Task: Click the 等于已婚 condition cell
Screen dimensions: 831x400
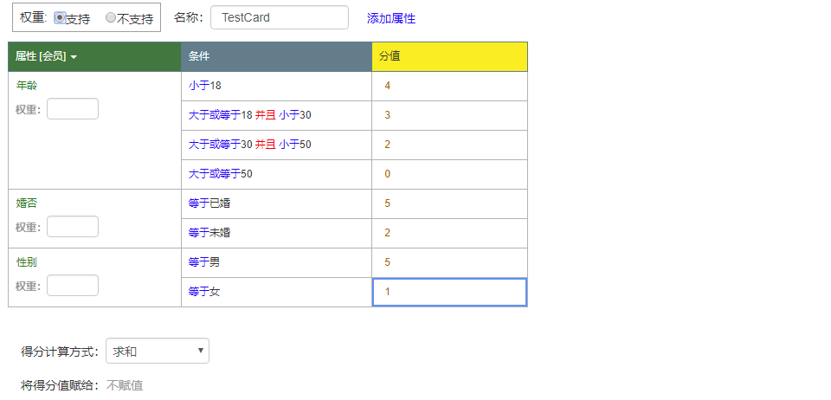Action: tap(209, 203)
